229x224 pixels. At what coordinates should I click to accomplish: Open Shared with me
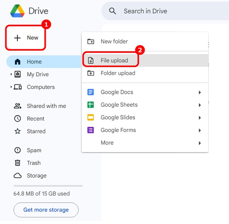click(x=46, y=106)
